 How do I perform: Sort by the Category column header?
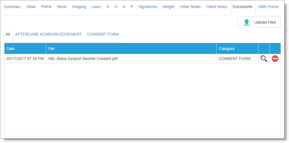tap(237, 49)
